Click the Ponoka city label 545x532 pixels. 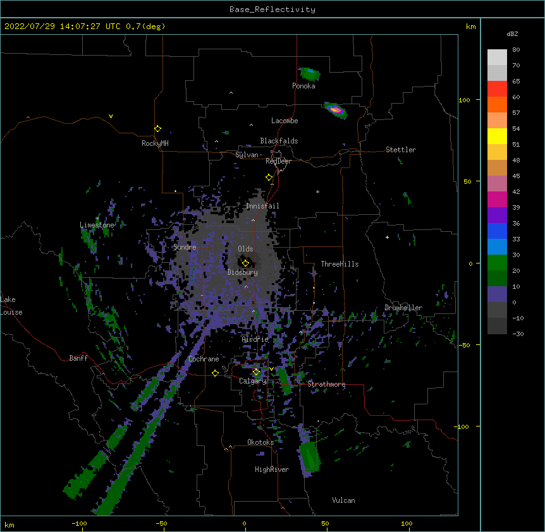point(303,86)
